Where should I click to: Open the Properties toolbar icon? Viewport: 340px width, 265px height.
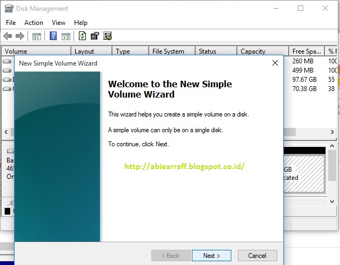pyautogui.click(x=95, y=36)
